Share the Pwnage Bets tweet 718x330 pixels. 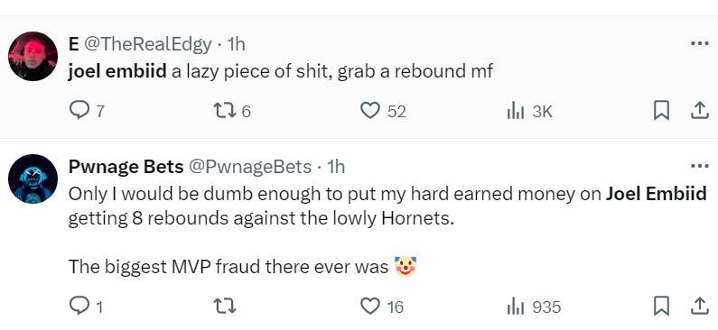[x=699, y=307]
